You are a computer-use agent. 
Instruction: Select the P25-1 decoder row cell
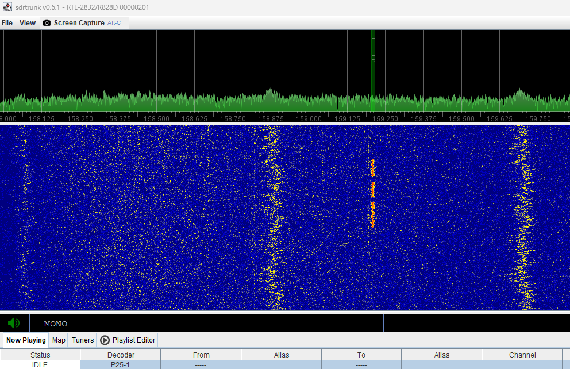(121, 364)
